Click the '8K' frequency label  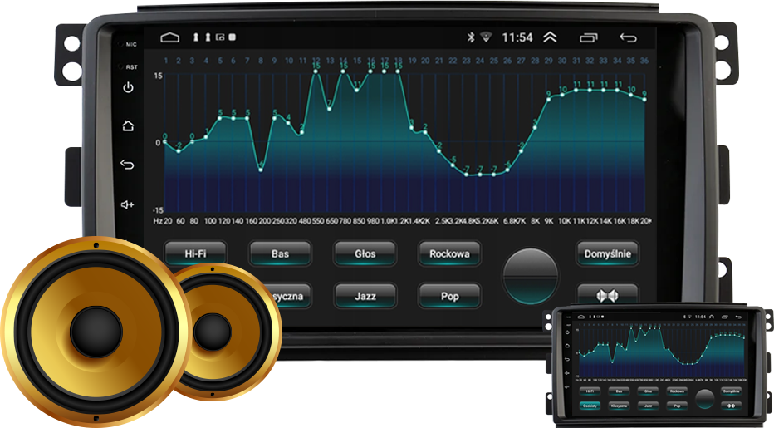click(535, 221)
